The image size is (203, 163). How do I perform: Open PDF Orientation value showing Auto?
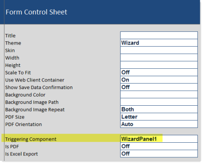tap(159, 124)
